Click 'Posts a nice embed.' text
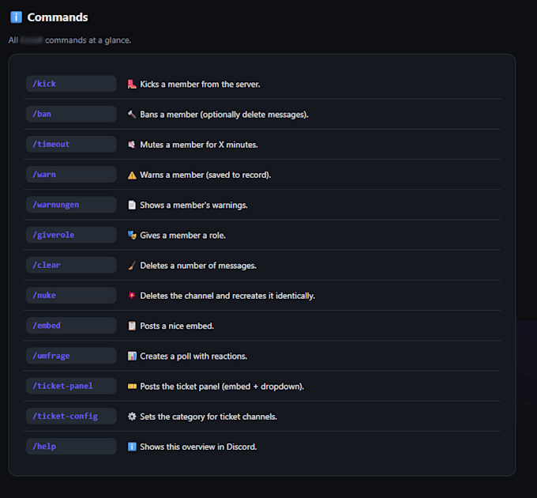 coord(177,326)
